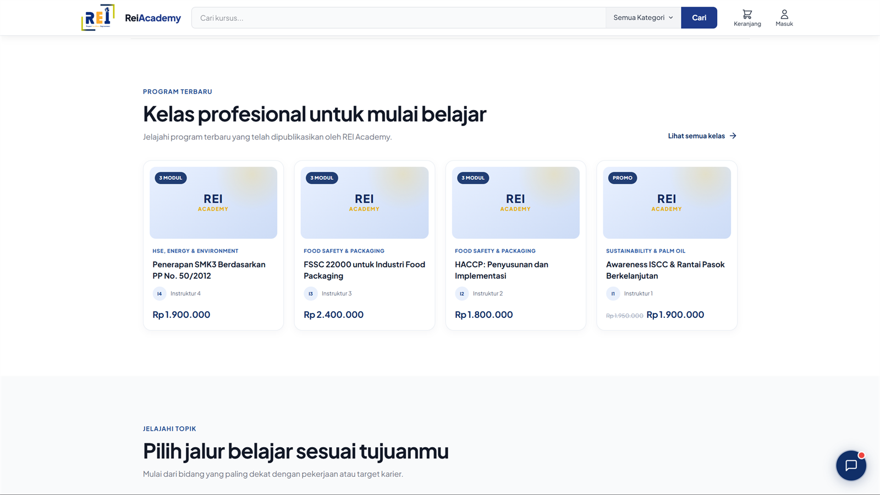Focus the Cari kursus search field
This screenshot has height=495, width=880.
point(399,18)
